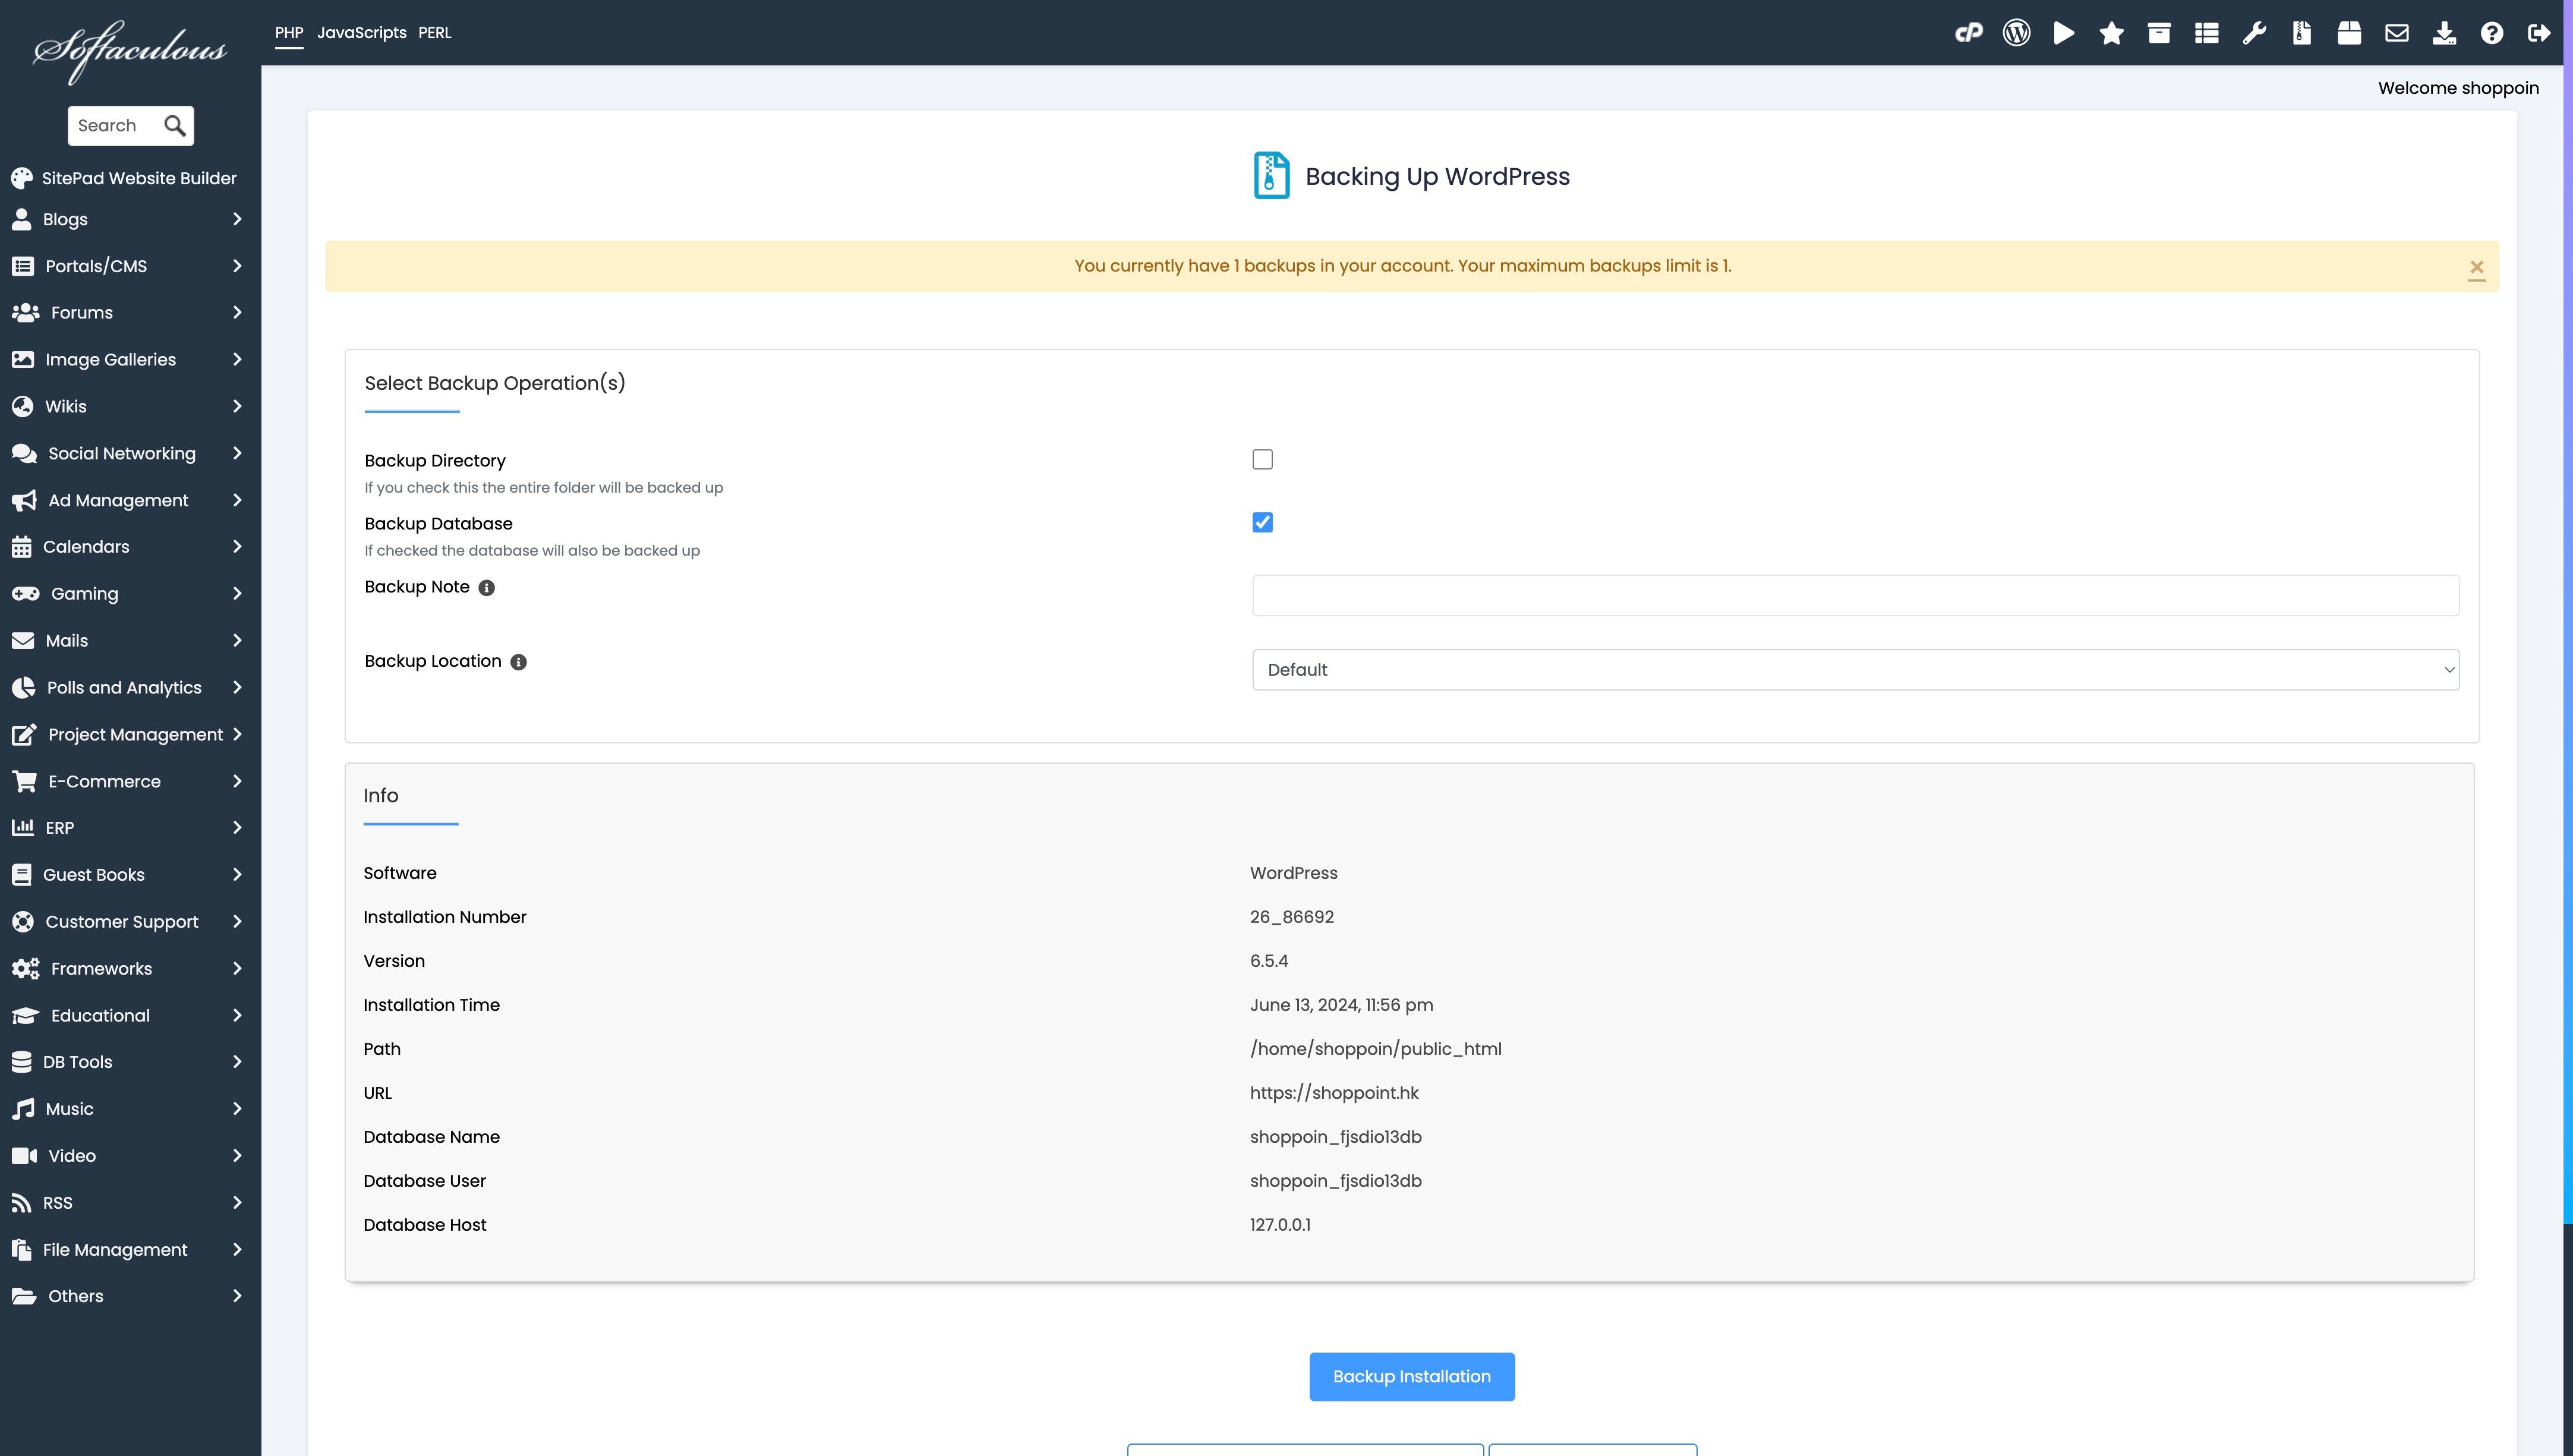Screen dimensions: 2573x1456
Task: Click the shopping cart icon for E-Commerce
Action: click(x=24, y=781)
